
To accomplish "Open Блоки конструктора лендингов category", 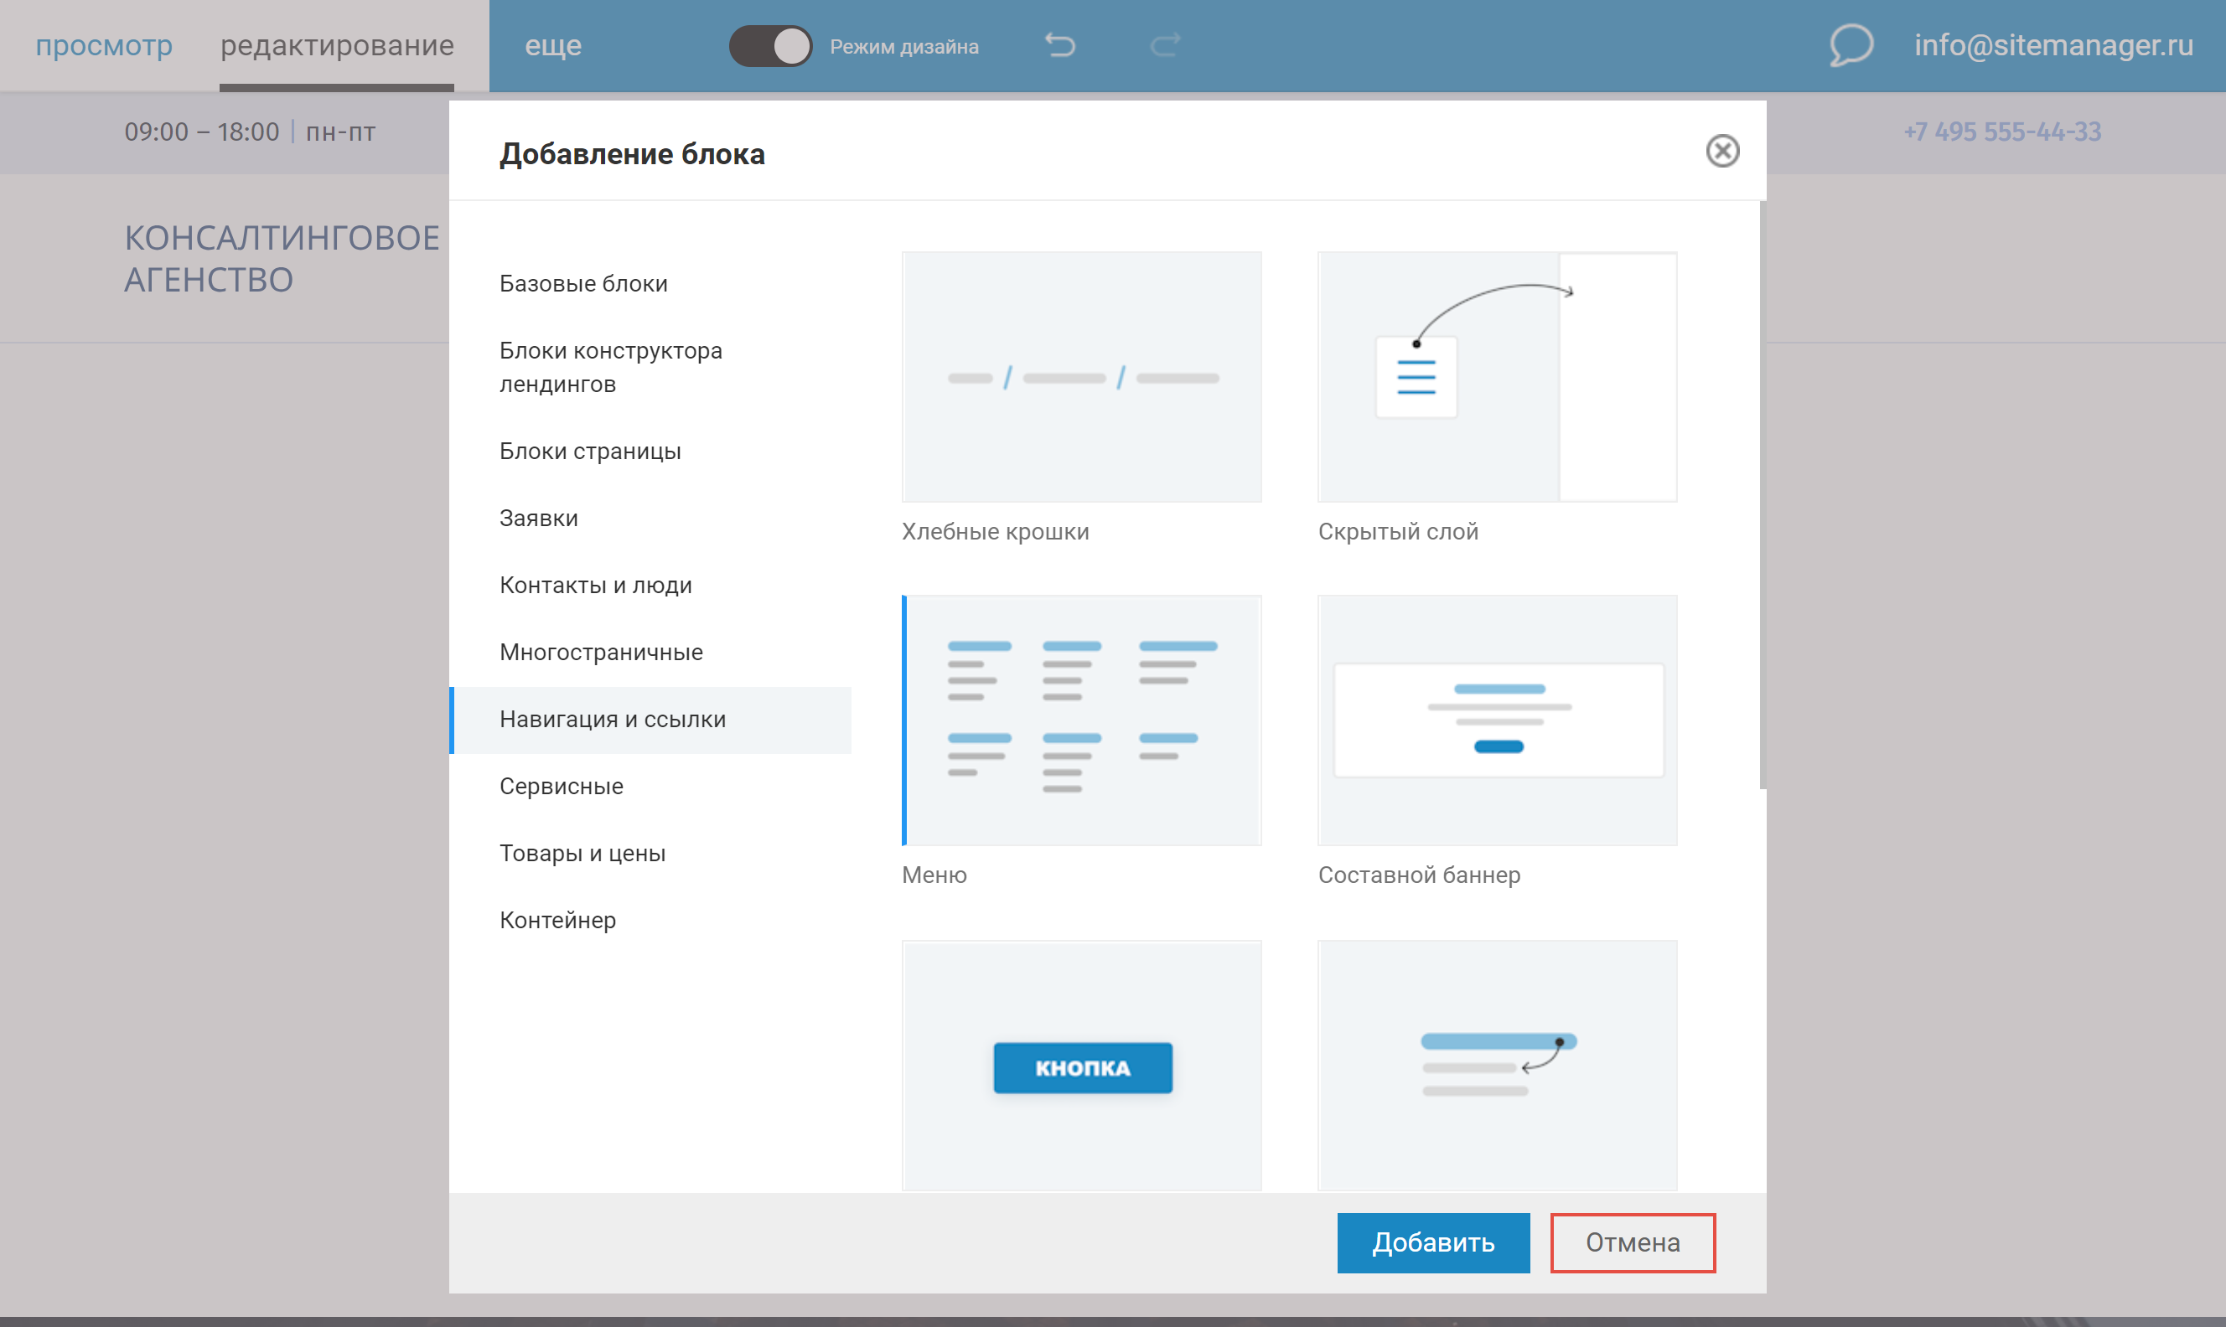I will (x=611, y=367).
